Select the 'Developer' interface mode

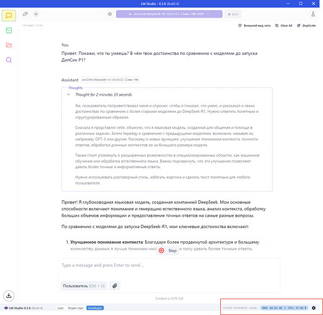95,308
